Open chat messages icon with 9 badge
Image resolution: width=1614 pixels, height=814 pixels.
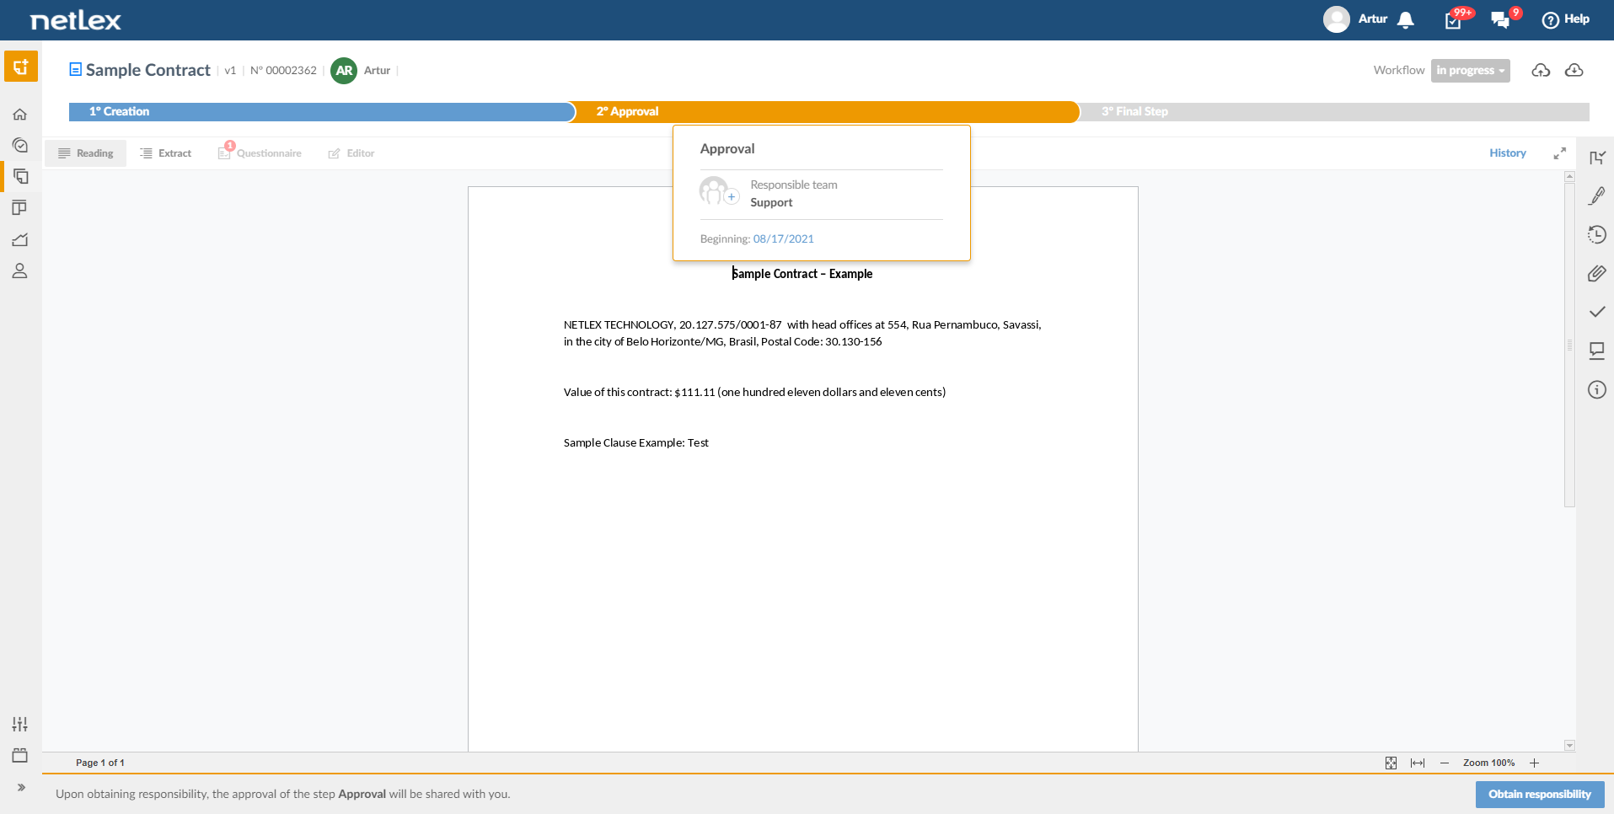click(x=1500, y=19)
